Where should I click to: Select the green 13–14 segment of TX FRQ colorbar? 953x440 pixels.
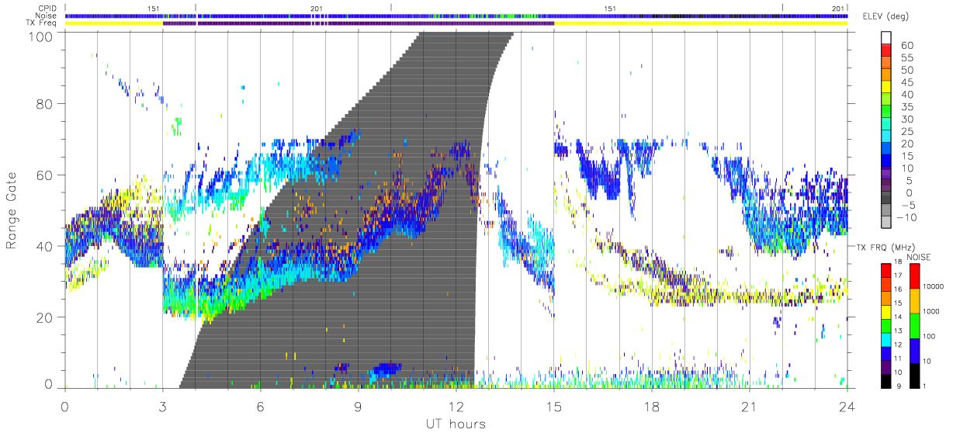coord(886,324)
